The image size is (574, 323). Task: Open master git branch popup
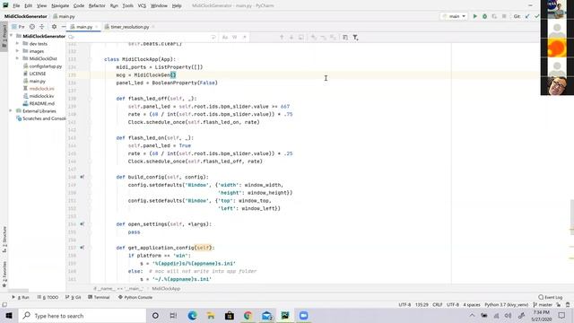click(543, 305)
